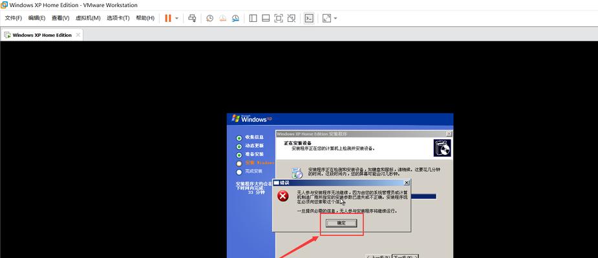
Task: Enter full screen mode icon
Action: click(x=279, y=18)
